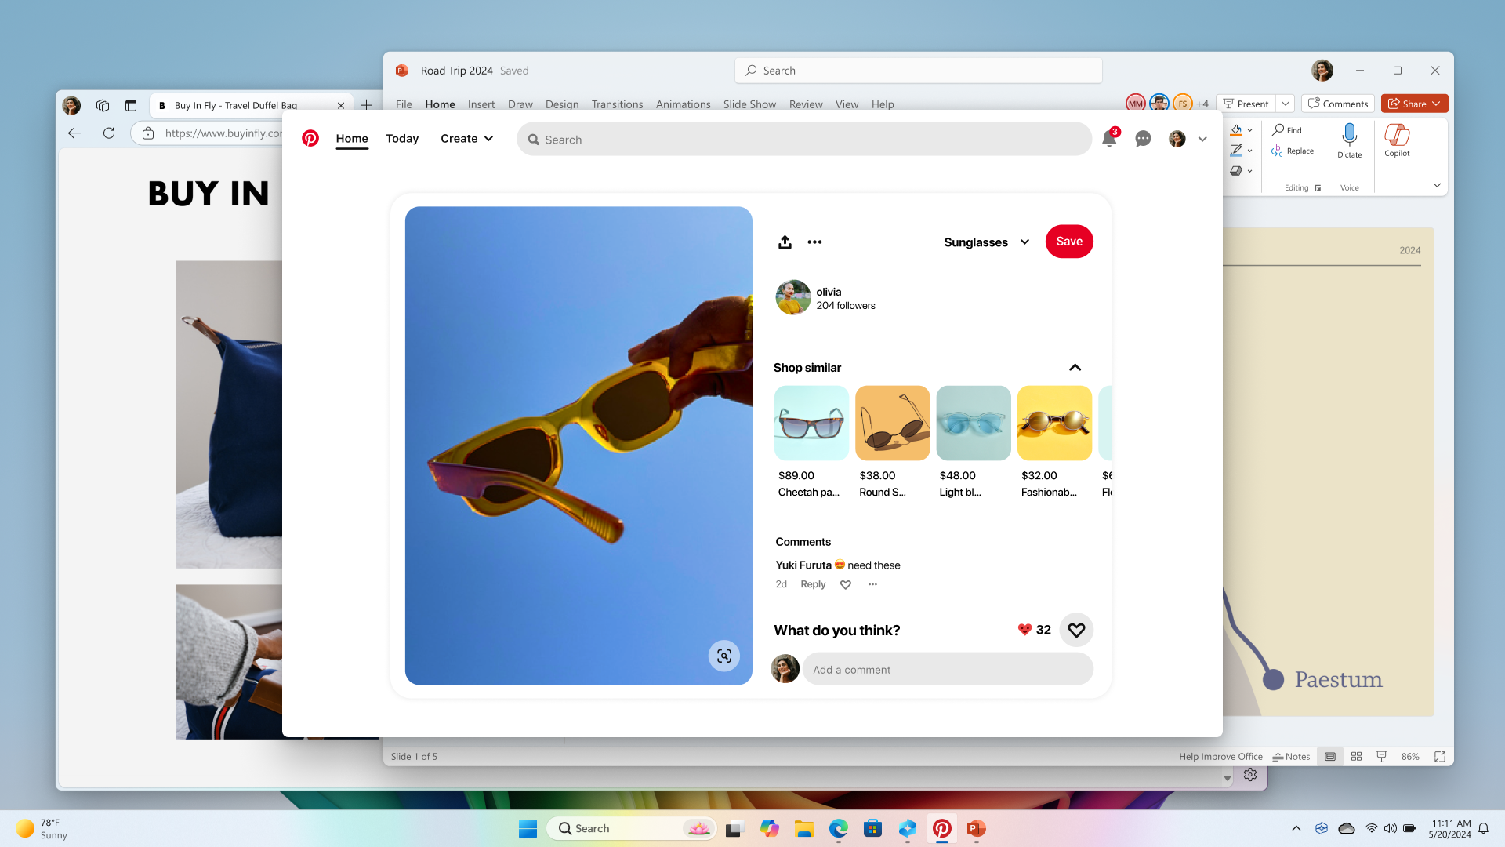Expand Pinterest account chevron menu
Viewport: 1505px width, 847px height.
click(x=1202, y=139)
